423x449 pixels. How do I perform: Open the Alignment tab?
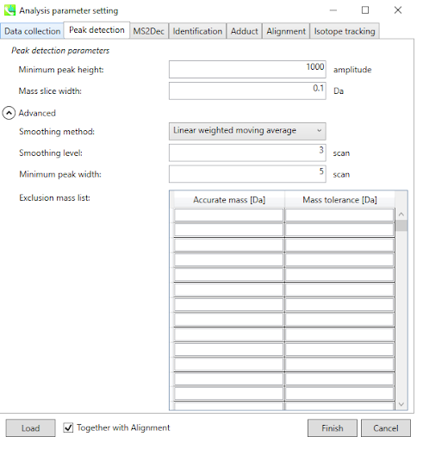coord(286,31)
